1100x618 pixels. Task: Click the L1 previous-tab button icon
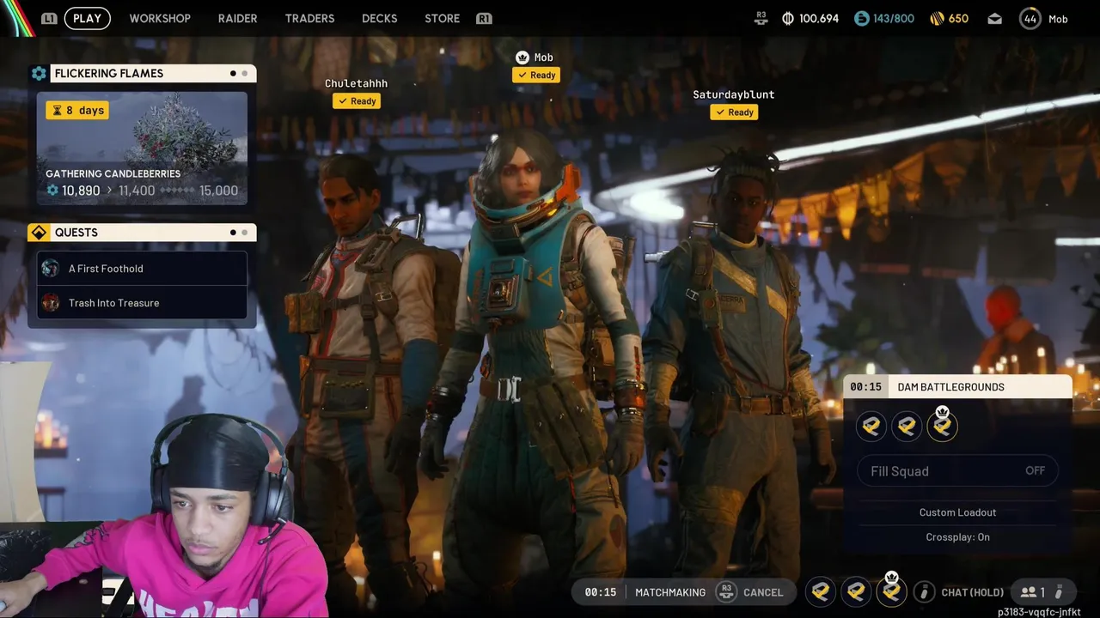(x=50, y=18)
